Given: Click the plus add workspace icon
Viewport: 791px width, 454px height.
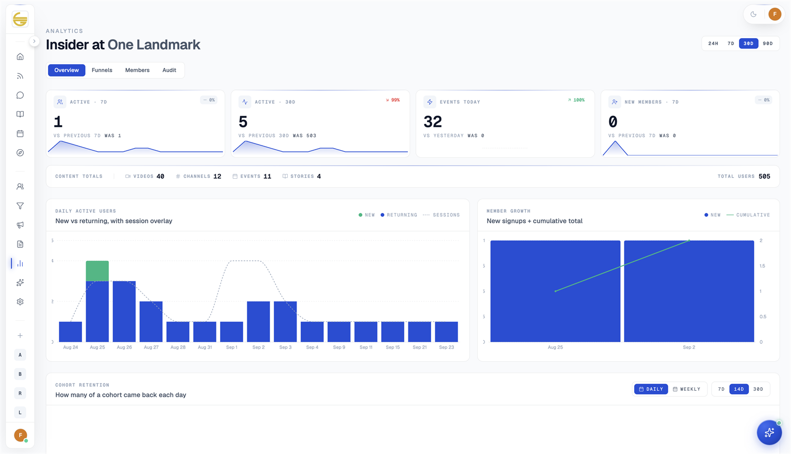Looking at the screenshot, I should pos(20,336).
